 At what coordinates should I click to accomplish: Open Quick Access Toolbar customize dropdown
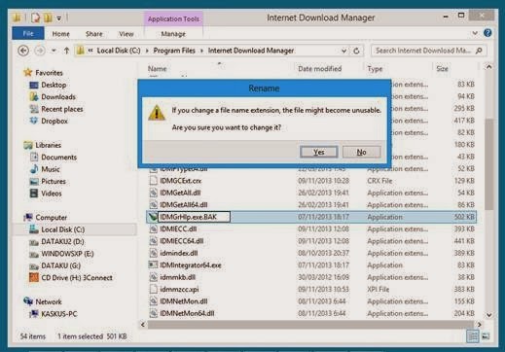[59, 18]
